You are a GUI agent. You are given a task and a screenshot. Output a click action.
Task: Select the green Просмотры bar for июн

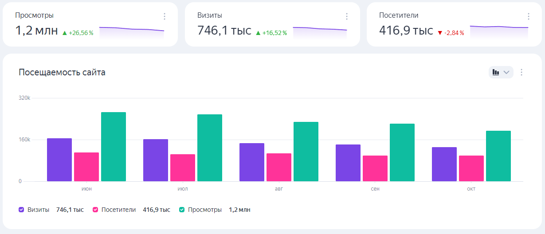[114, 147]
